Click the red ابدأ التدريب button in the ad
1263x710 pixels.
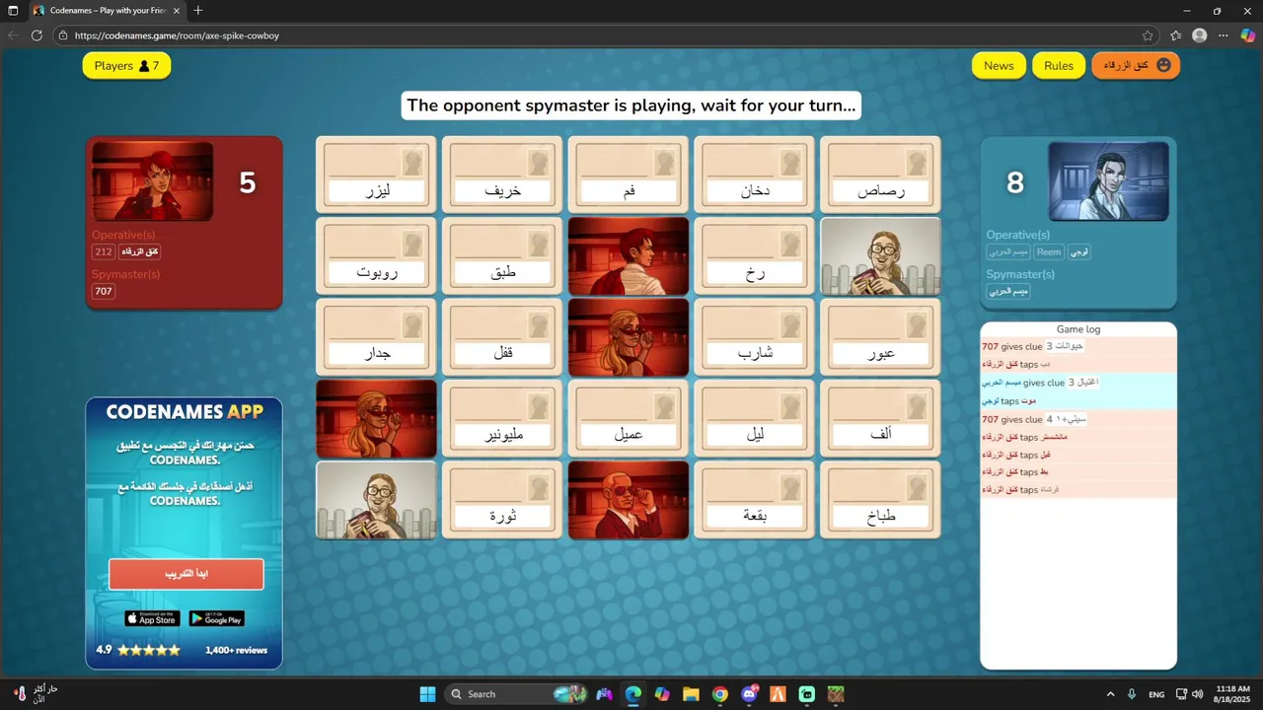coord(186,574)
